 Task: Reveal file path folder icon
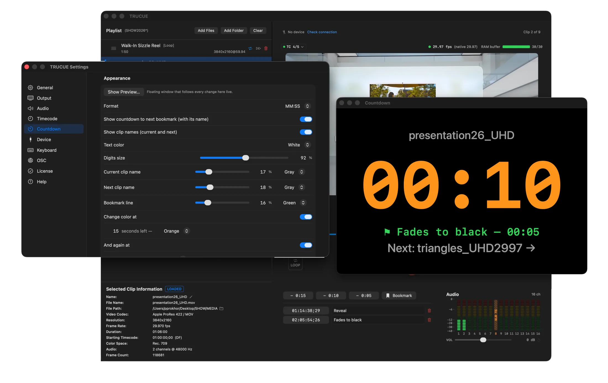tap(221, 308)
